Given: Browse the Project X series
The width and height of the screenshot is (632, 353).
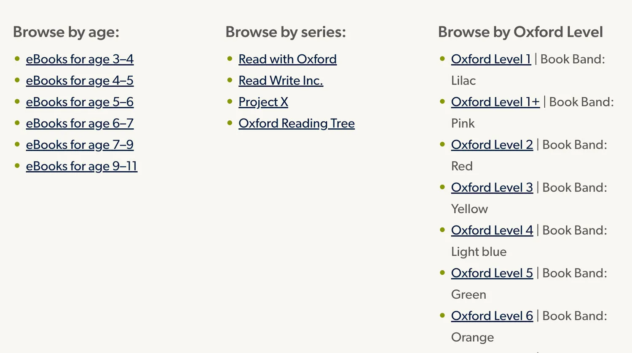Looking at the screenshot, I should [x=263, y=102].
